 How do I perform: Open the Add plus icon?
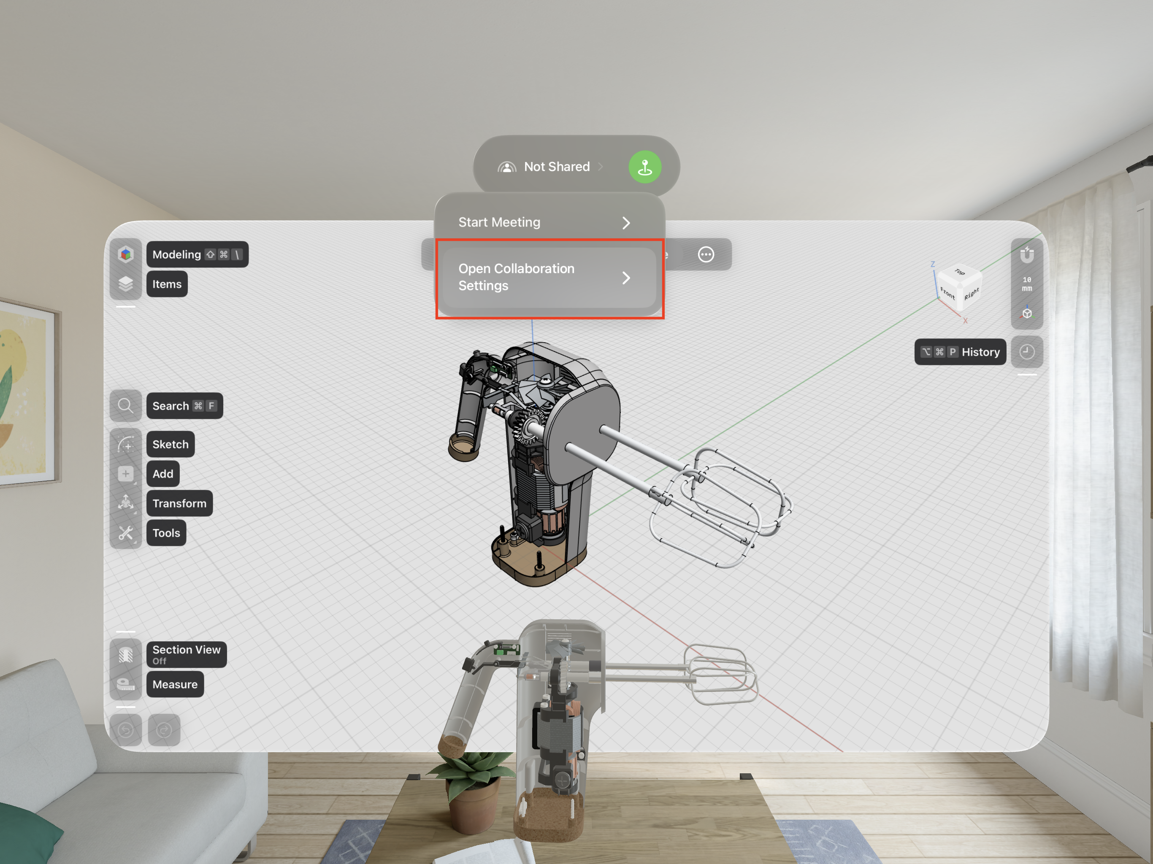[x=126, y=474]
